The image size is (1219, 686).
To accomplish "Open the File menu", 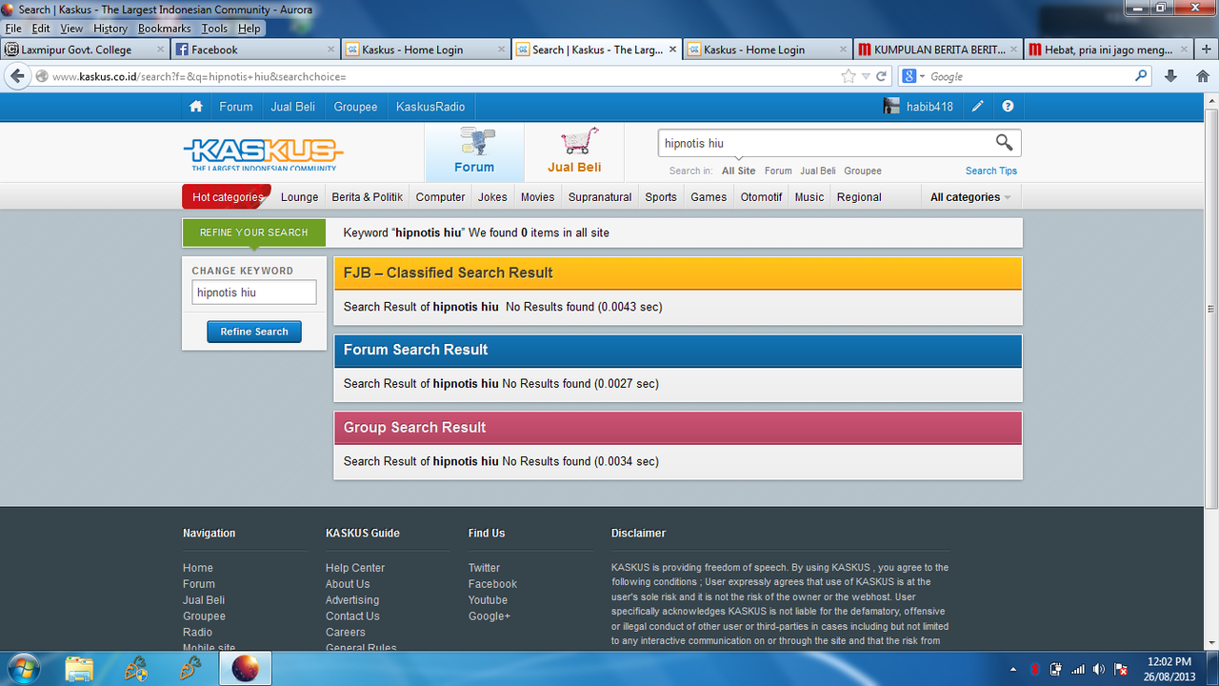I will 12,29.
